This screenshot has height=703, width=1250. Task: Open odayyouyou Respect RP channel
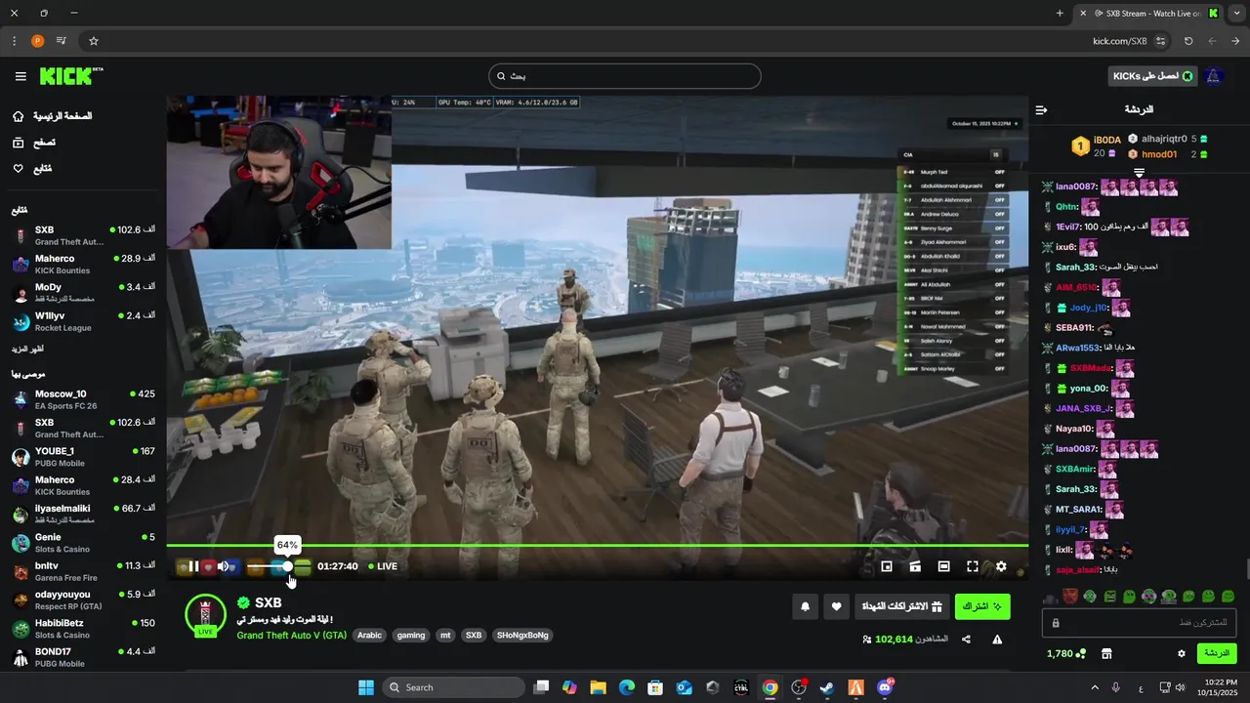pyautogui.click(x=83, y=600)
